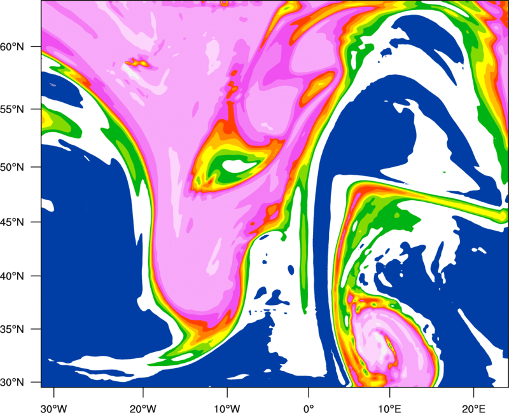Click the 55°N latitude label

pyautogui.click(x=12, y=109)
